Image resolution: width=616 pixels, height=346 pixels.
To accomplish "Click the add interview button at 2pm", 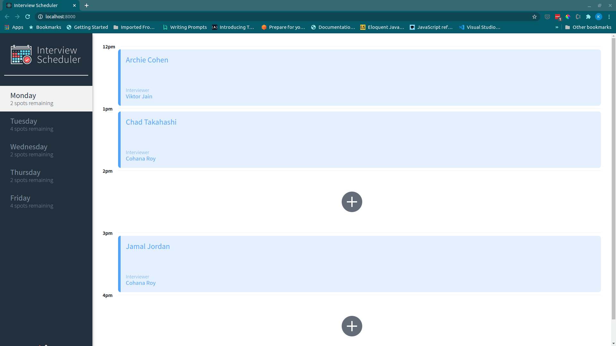I will [x=352, y=202].
